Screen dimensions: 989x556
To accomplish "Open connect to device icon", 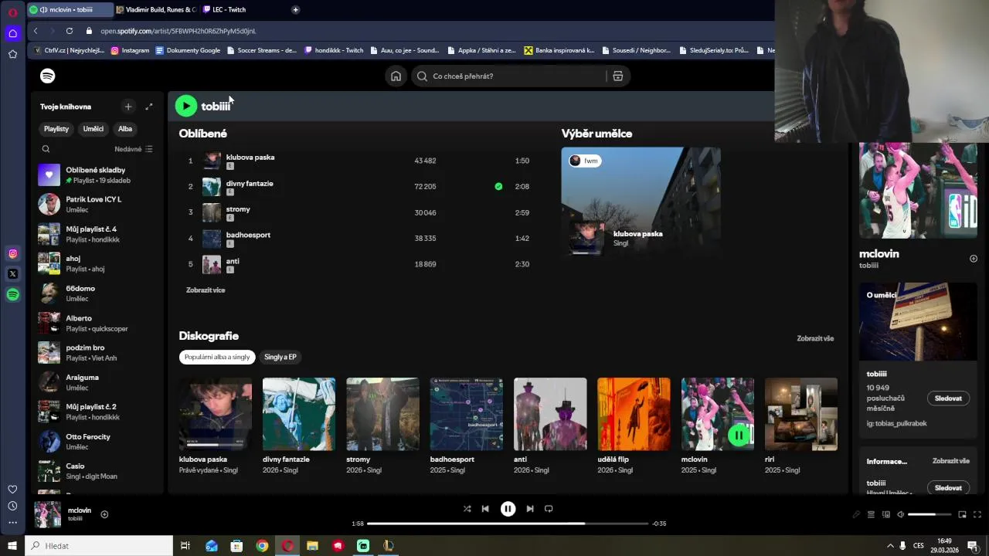I will coord(886,514).
